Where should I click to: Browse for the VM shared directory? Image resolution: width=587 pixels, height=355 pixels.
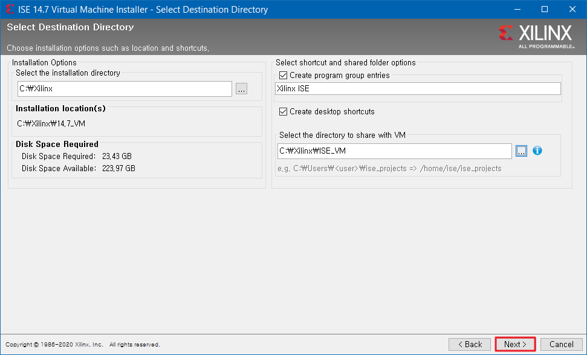521,151
